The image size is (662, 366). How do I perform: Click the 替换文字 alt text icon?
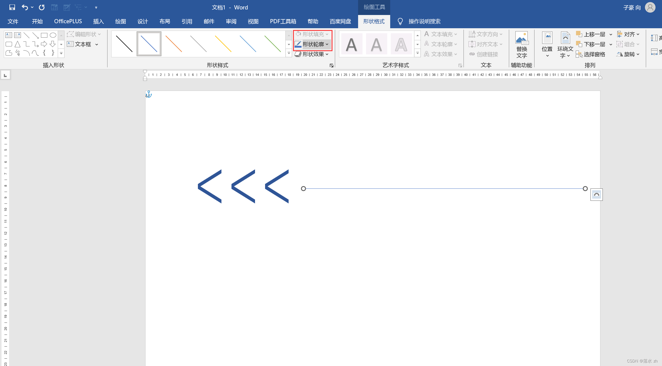point(522,38)
